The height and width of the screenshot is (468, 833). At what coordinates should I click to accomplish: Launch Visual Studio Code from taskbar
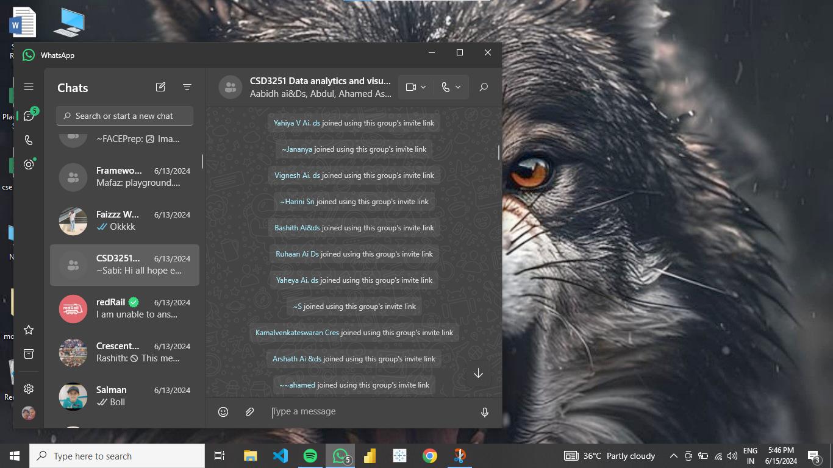click(280, 456)
